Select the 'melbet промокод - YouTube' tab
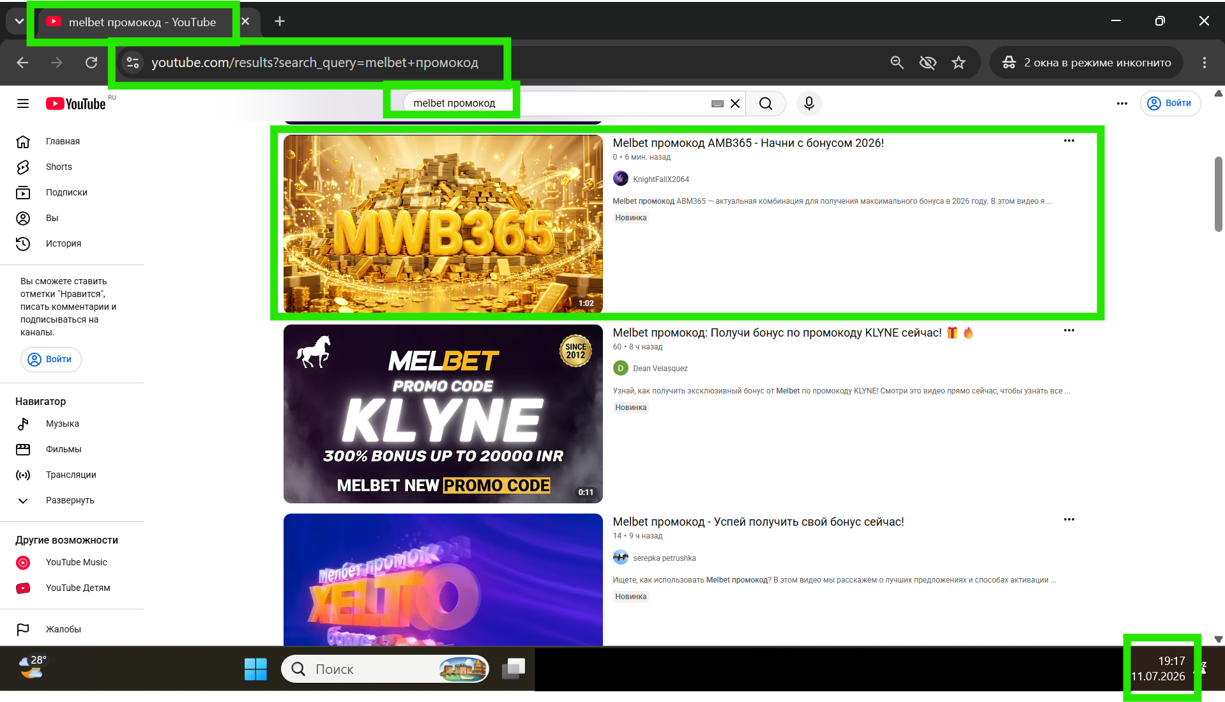Viewport: 1225px width, 702px height. 142,22
